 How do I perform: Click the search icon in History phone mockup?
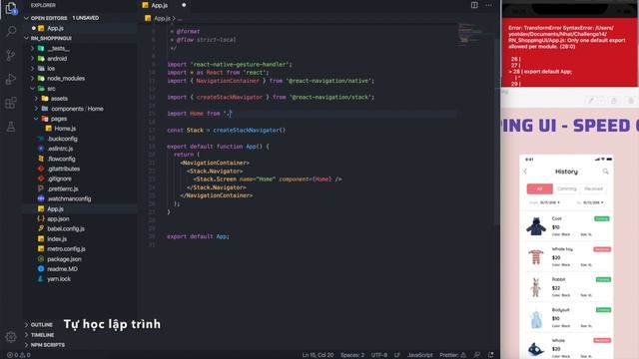tap(606, 172)
